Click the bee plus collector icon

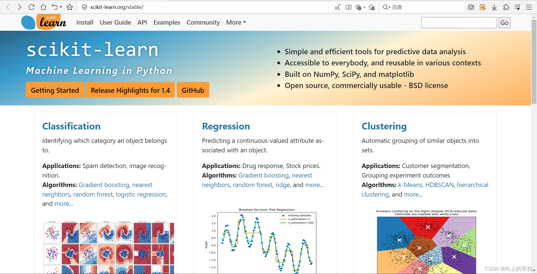point(358,7)
